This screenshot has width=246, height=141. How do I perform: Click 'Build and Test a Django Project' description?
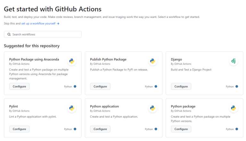191,70
